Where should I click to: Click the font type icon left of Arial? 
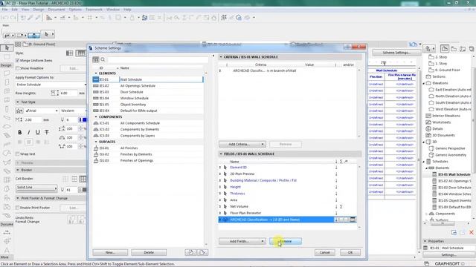tap(19, 111)
